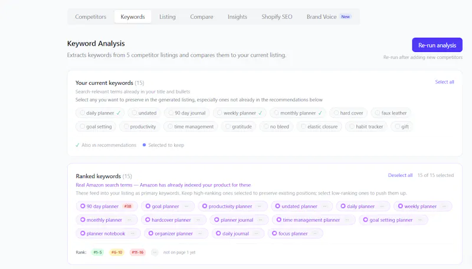472x269 pixels.
Task: Deselect the daily journal ranked keyword
Action: pos(238,233)
